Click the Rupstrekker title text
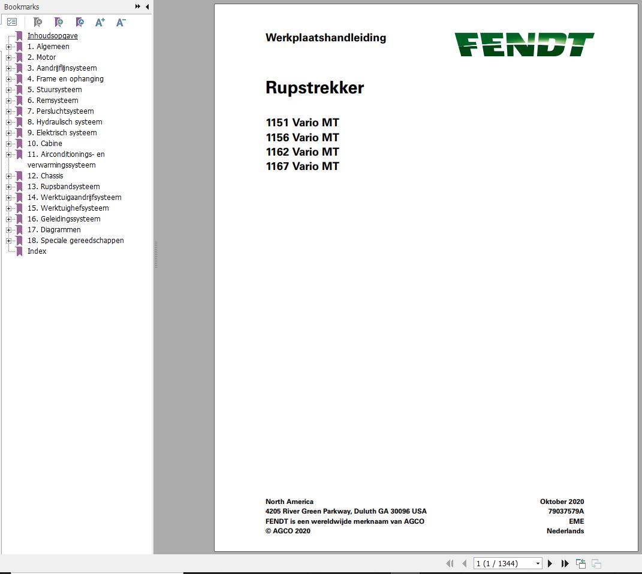Image resolution: width=642 pixels, height=574 pixels. pyautogui.click(x=315, y=87)
